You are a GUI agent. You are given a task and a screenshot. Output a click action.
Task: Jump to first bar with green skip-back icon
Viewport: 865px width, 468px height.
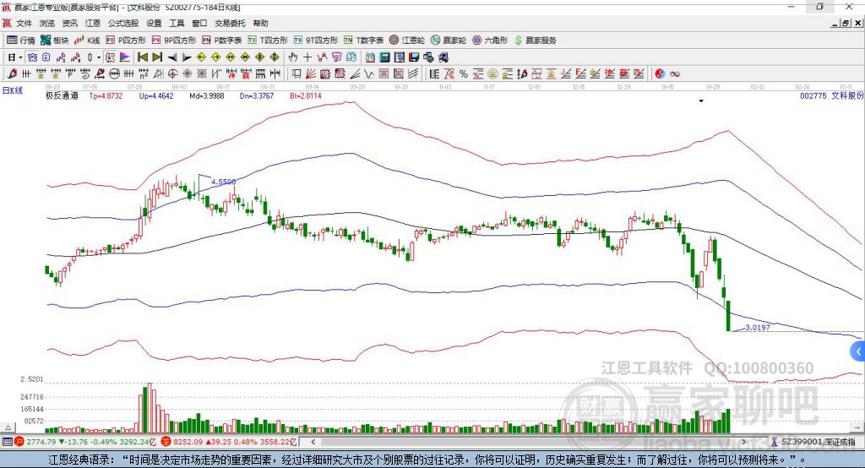pos(142,57)
